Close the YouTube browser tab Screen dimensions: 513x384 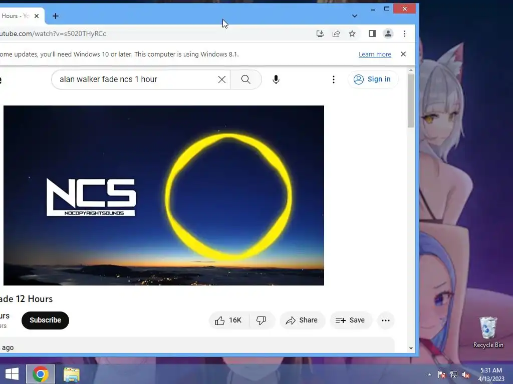pos(37,16)
